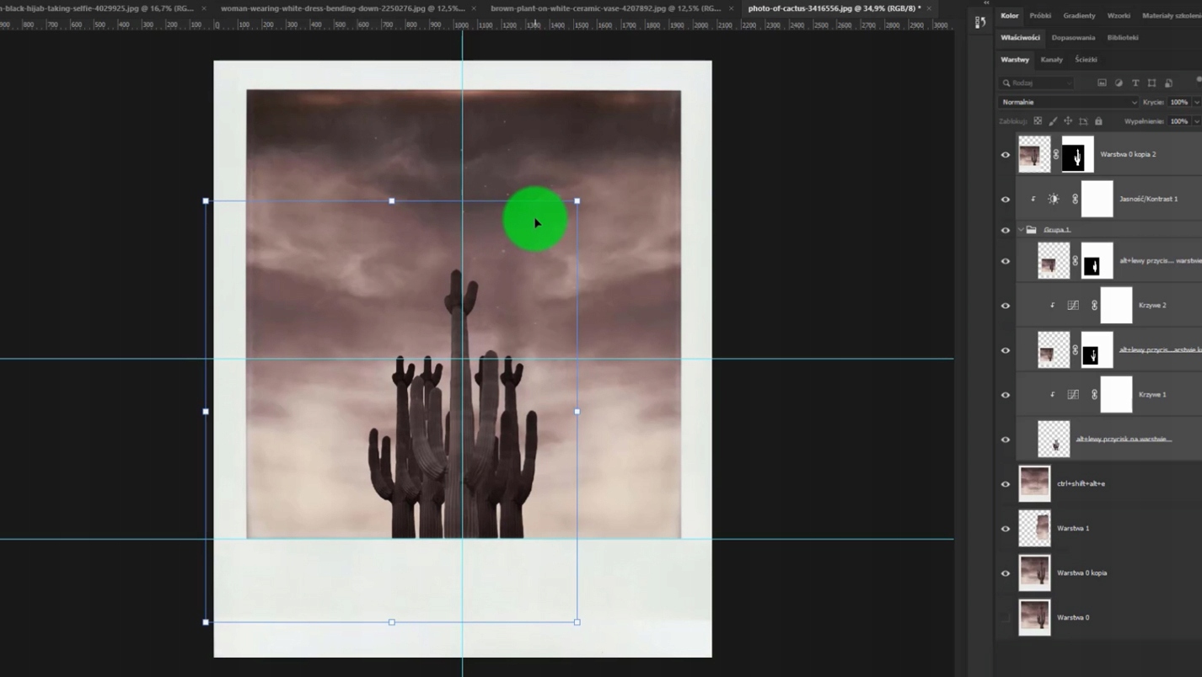1202x677 pixels.
Task: Lock transparent pixels of the layer
Action: pyautogui.click(x=1038, y=121)
